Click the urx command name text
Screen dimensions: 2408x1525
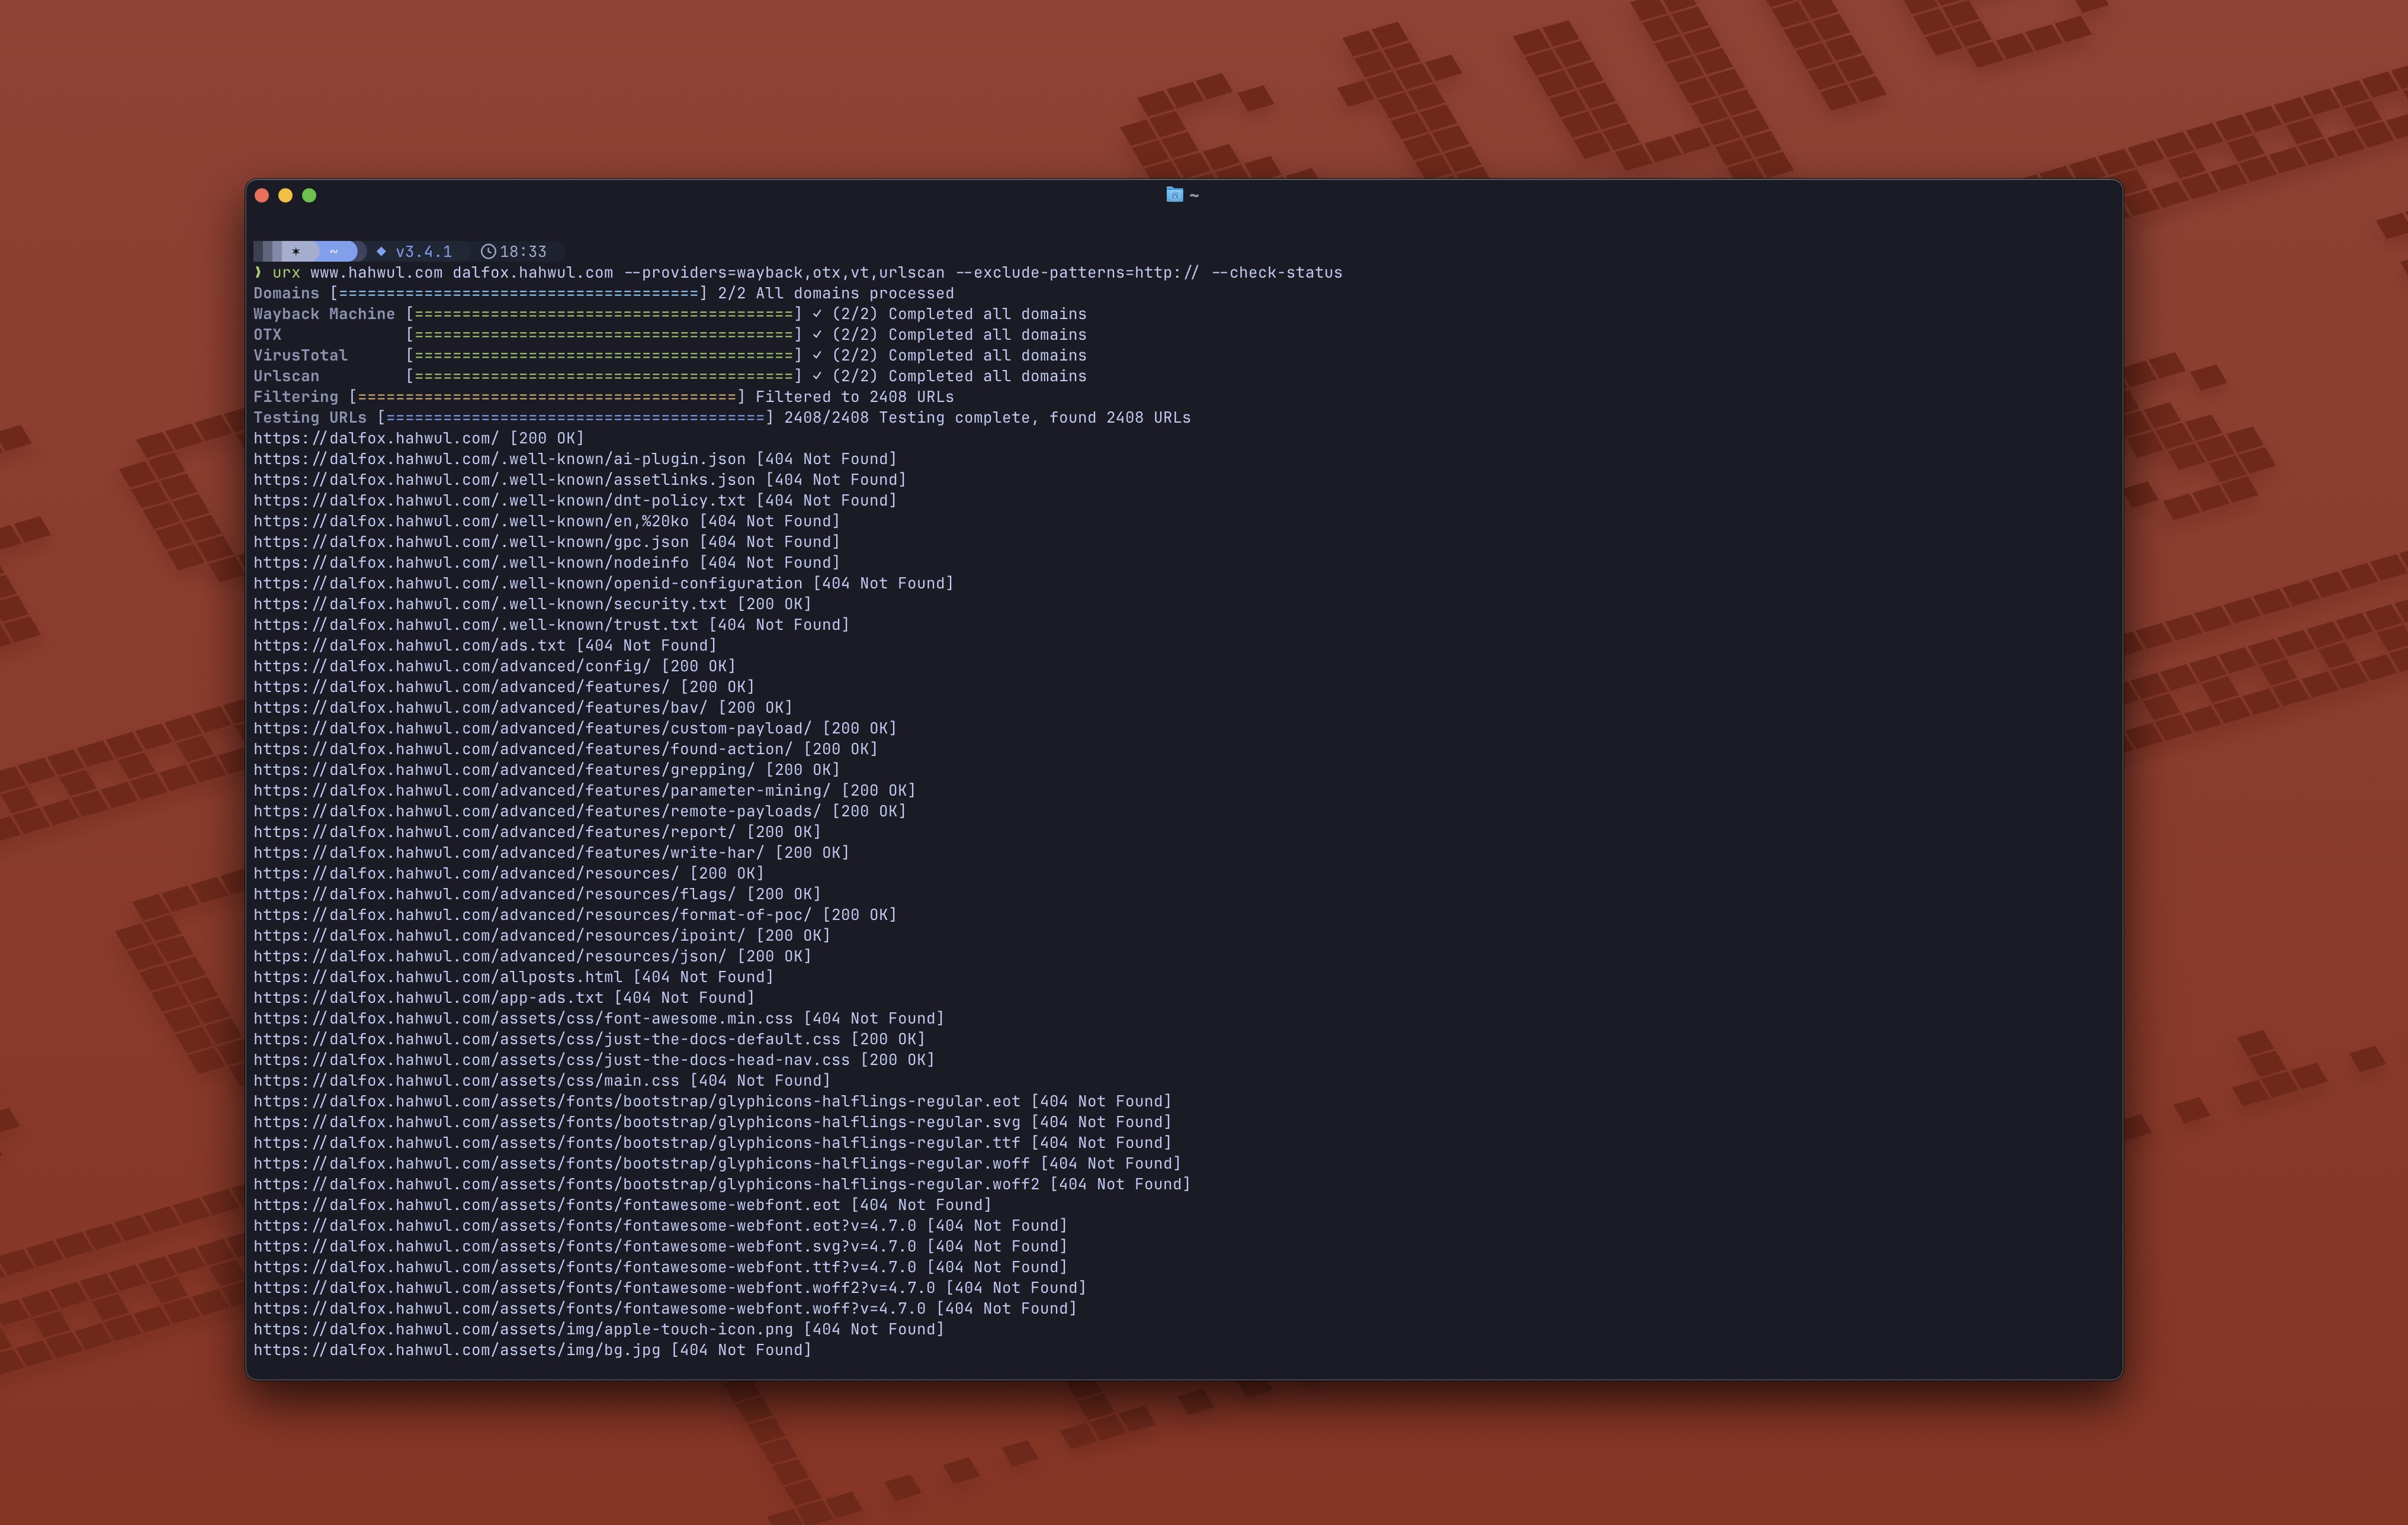[x=286, y=273]
